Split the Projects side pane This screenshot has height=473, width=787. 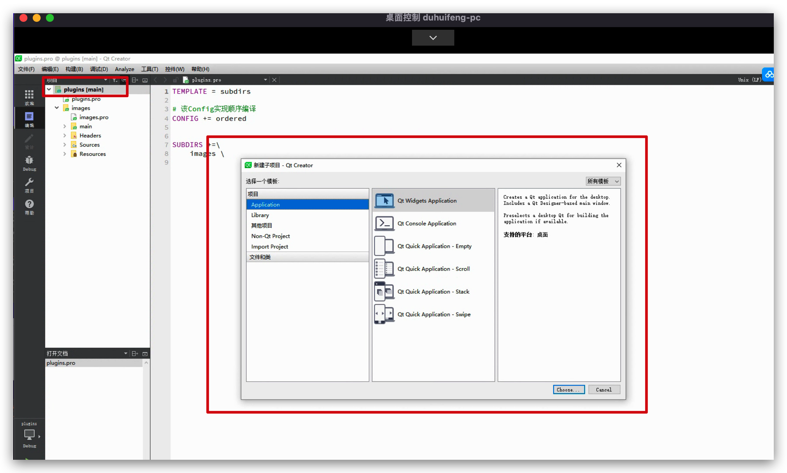(x=135, y=80)
